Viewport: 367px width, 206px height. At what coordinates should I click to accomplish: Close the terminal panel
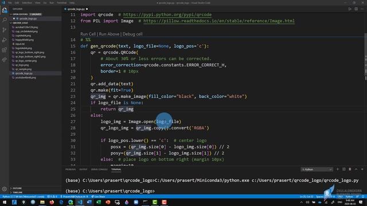click(x=362, y=169)
